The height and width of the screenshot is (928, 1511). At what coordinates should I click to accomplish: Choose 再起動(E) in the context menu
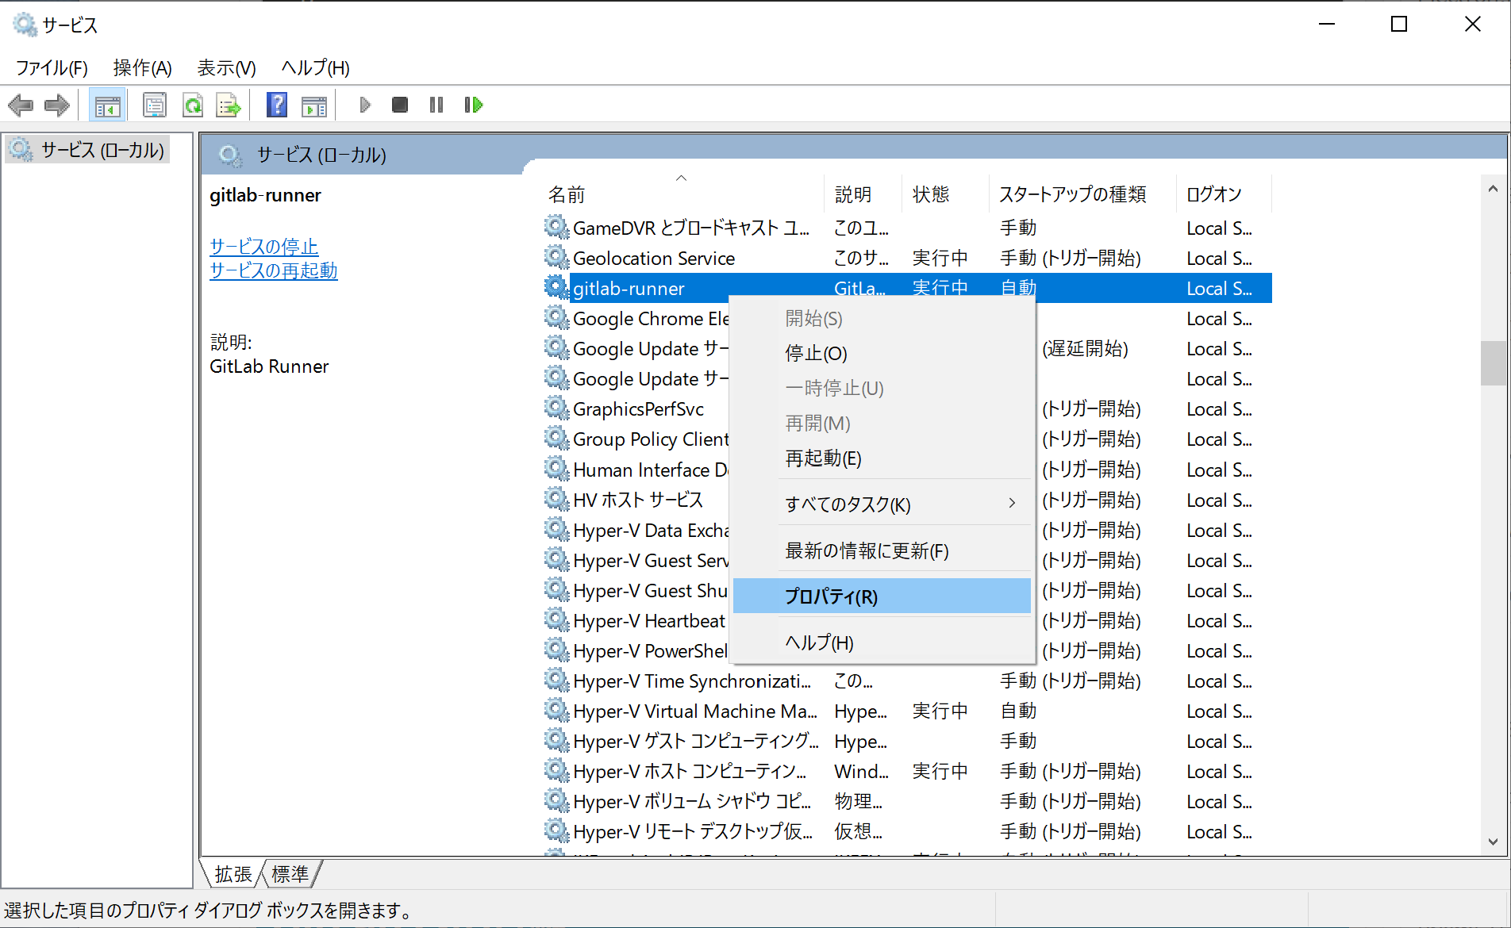tap(882, 458)
